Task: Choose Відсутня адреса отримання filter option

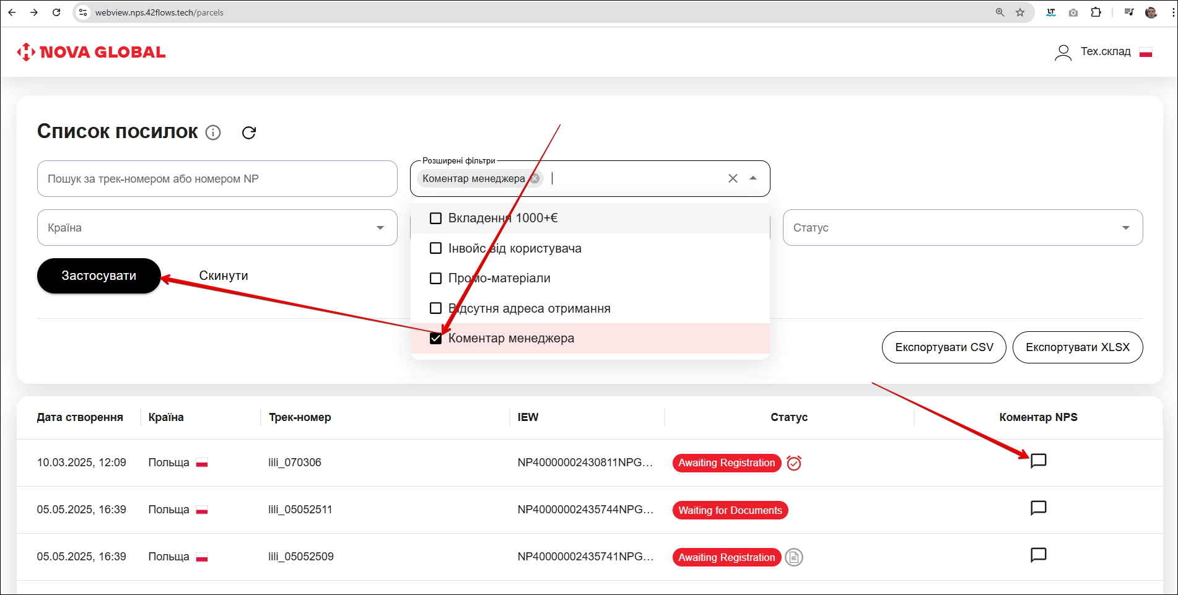Action: pyautogui.click(x=436, y=308)
